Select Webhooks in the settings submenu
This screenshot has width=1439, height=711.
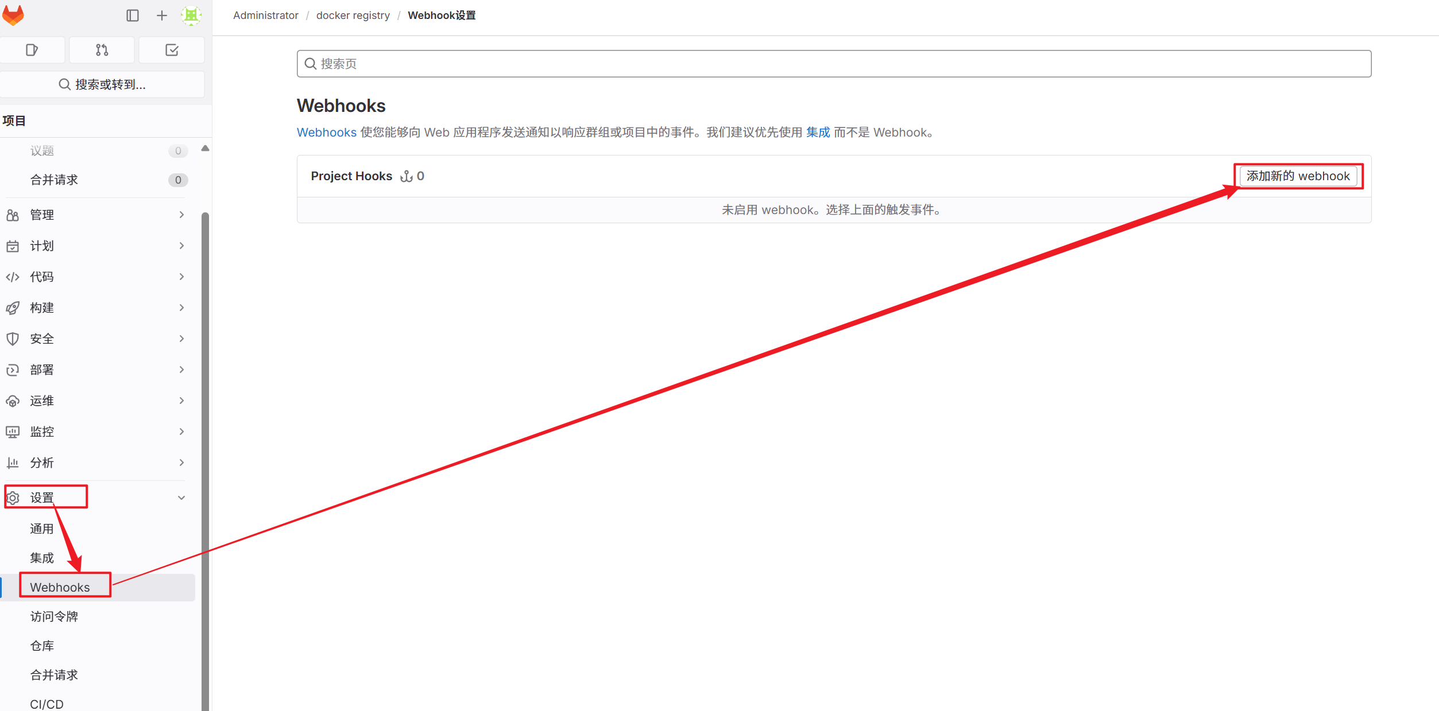(60, 587)
